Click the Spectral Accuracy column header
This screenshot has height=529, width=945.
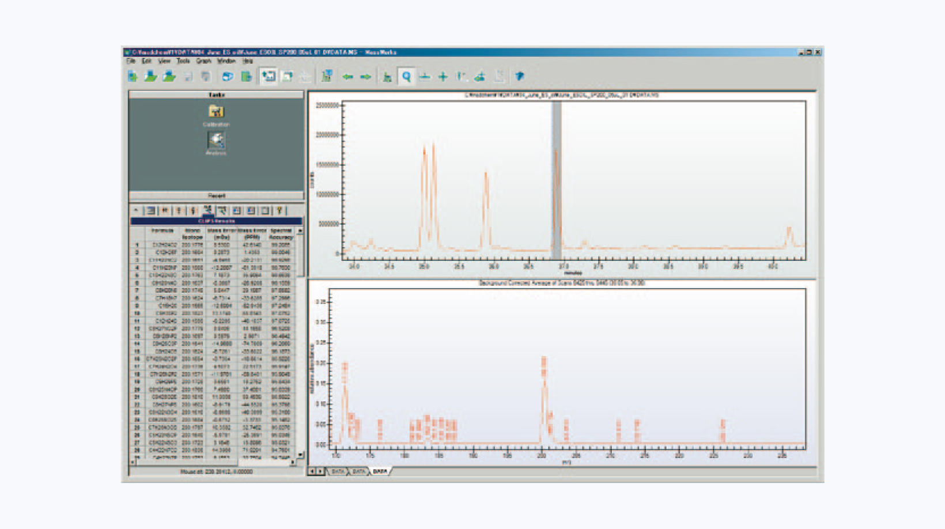click(x=281, y=233)
